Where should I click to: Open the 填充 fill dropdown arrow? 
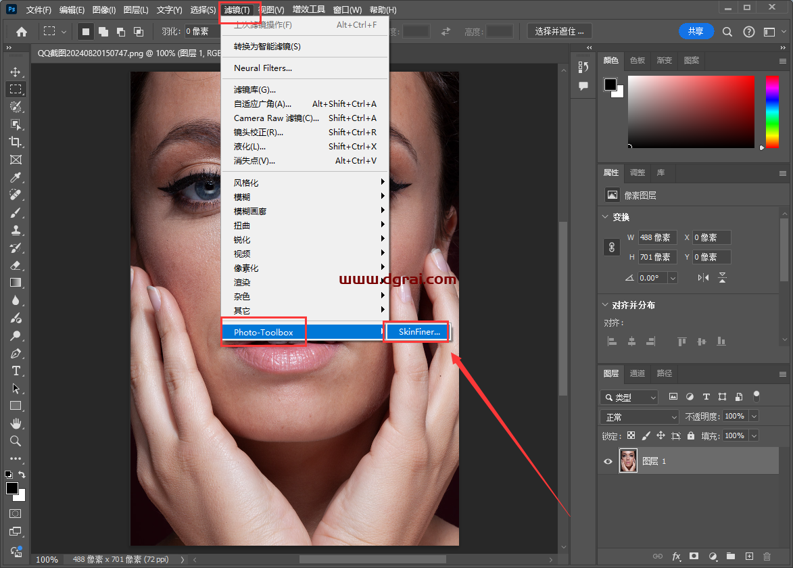tap(754, 435)
